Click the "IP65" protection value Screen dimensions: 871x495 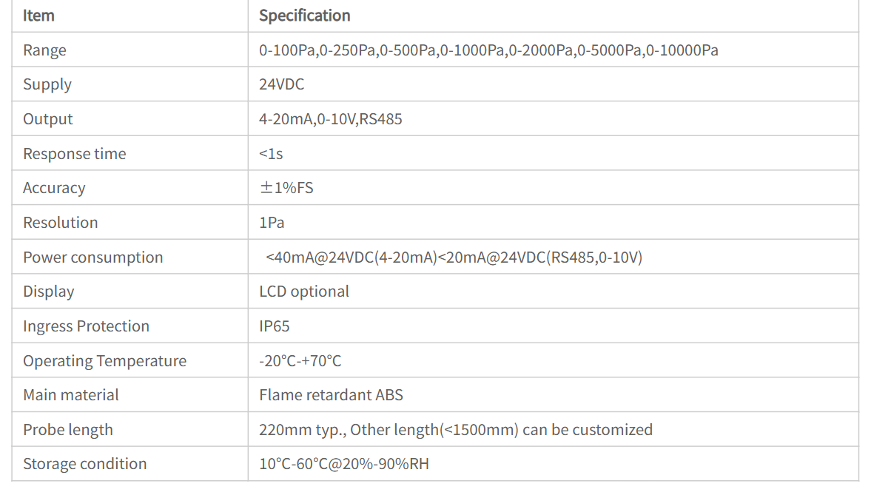tap(274, 326)
